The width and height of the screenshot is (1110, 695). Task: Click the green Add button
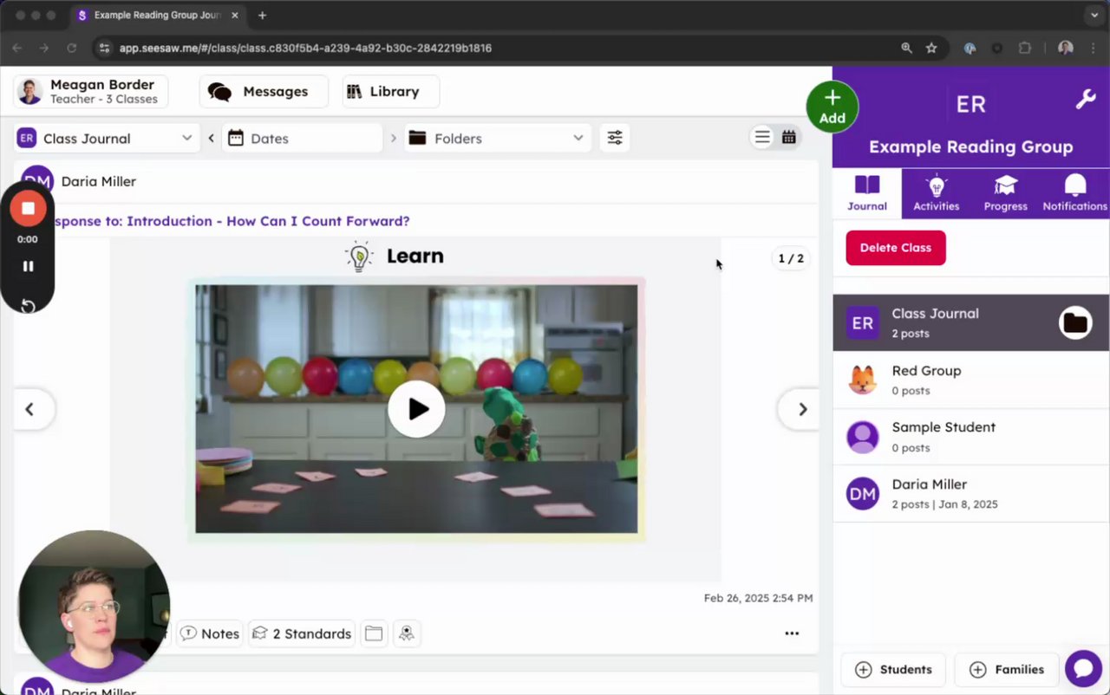(x=832, y=107)
